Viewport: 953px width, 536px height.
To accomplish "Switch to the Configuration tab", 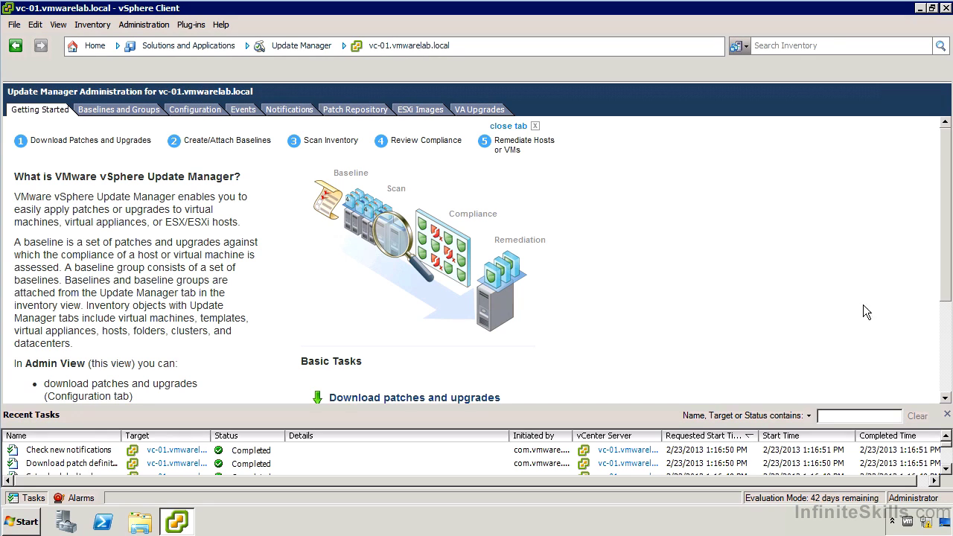I will [x=194, y=109].
